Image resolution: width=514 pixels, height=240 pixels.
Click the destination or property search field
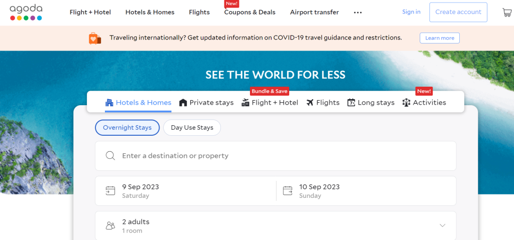coord(281,156)
